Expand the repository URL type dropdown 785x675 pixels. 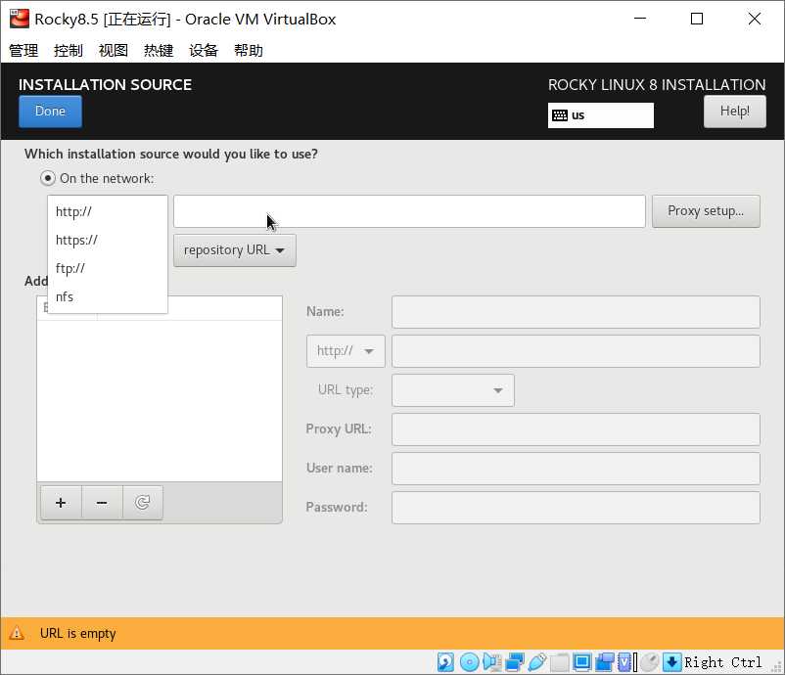tap(234, 249)
